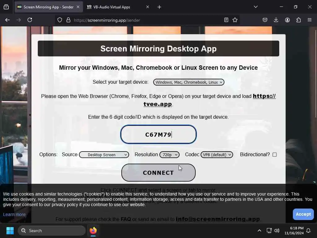Click the Screen Mirroring Desktop App heading
This screenshot has height=238, width=317.
(x=158, y=49)
